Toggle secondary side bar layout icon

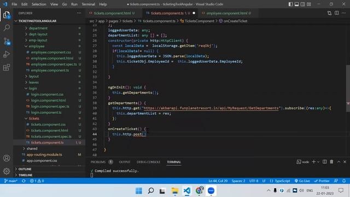pyautogui.click(x=302, y=4)
